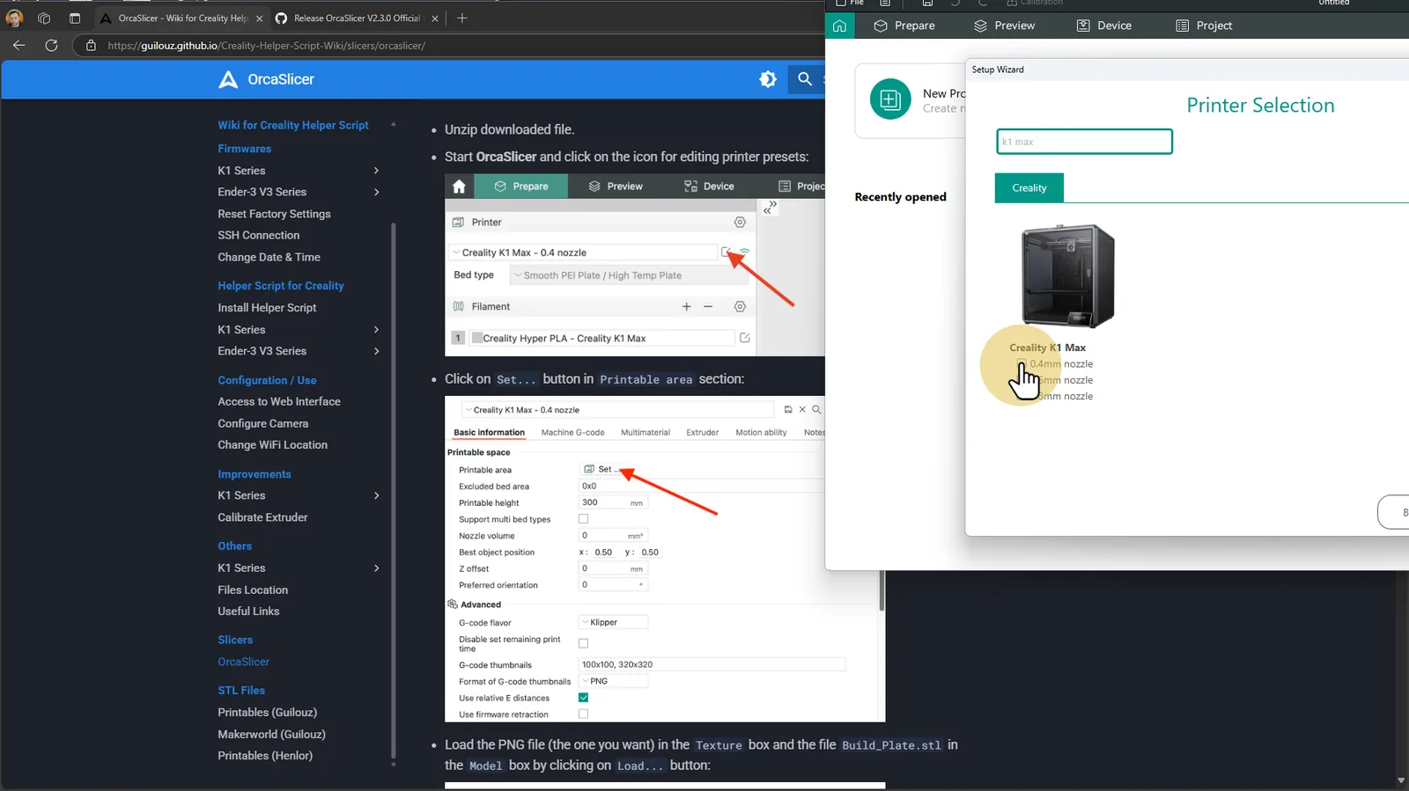This screenshot has width=1409, height=791.
Task: Click page scrollbar down arrow
Action: pyautogui.click(x=1401, y=780)
